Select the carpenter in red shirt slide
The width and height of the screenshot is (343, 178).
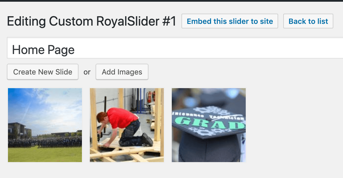point(127,125)
